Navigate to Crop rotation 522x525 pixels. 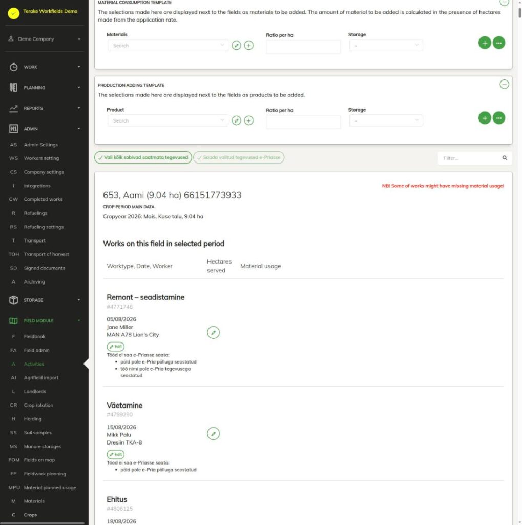pyautogui.click(x=38, y=405)
